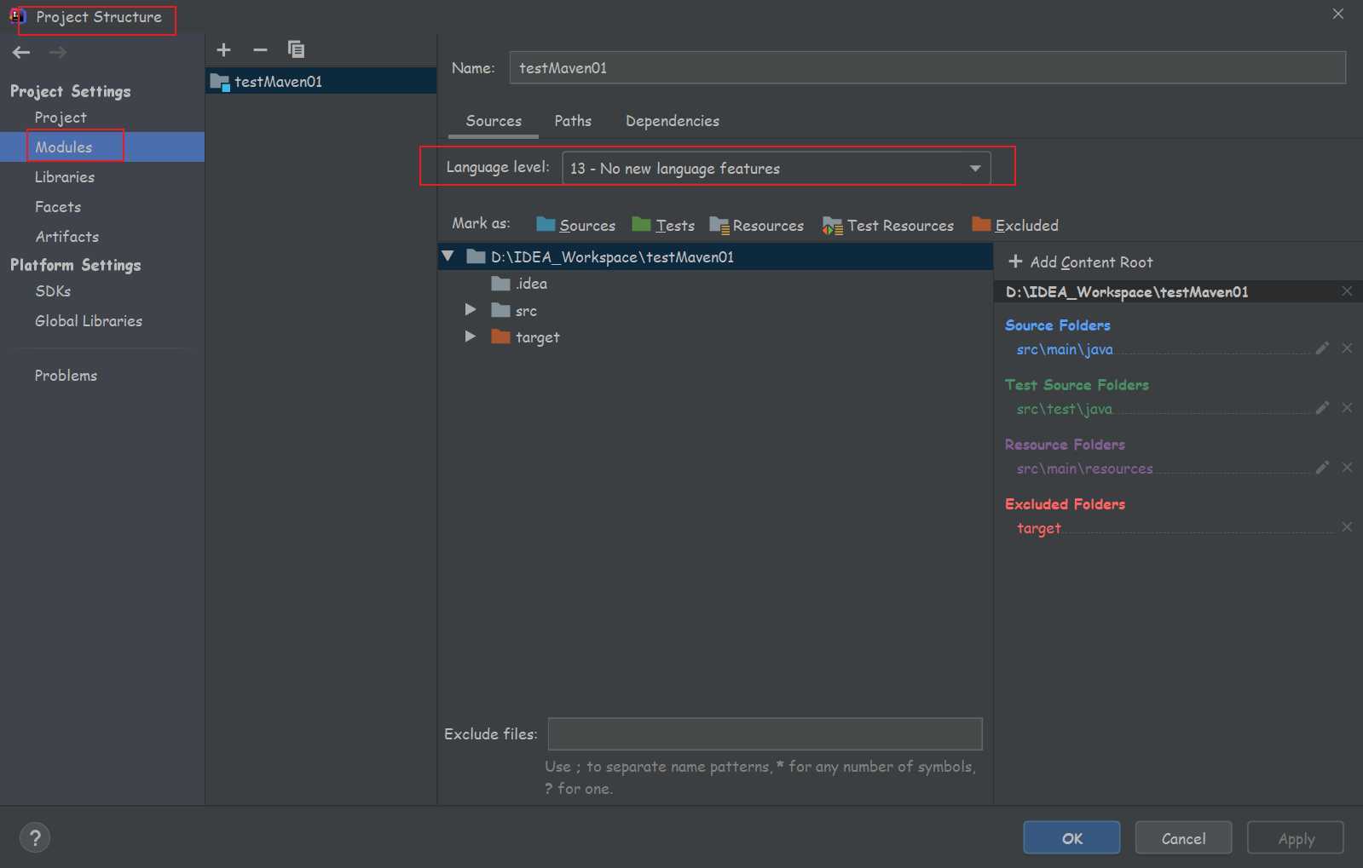Remove the src\test\java test source folder

[x=1347, y=408]
